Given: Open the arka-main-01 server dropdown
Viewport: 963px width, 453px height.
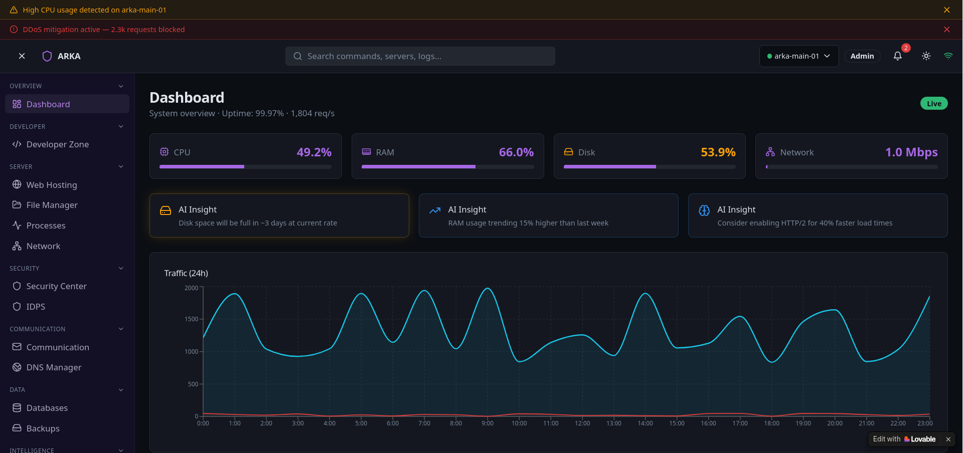Looking at the screenshot, I should [798, 56].
